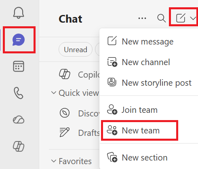Select the Chat icon in sidebar
Image resolution: width=198 pixels, height=169 pixels.
19,40
